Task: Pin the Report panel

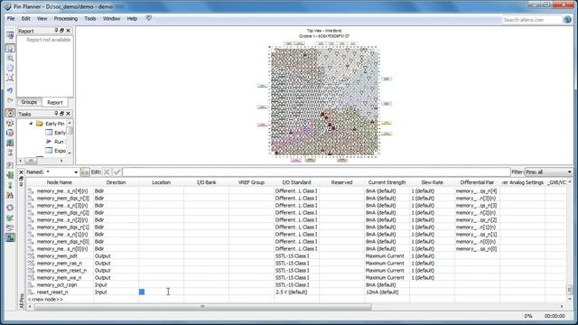Action: (56, 31)
